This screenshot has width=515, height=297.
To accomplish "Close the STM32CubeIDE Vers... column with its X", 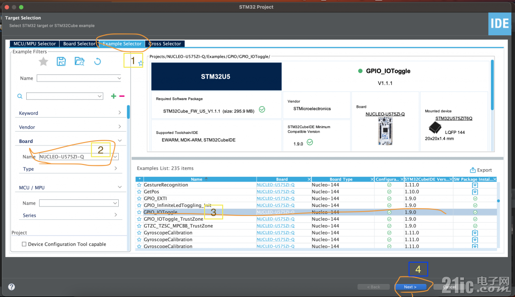I will click(451, 179).
